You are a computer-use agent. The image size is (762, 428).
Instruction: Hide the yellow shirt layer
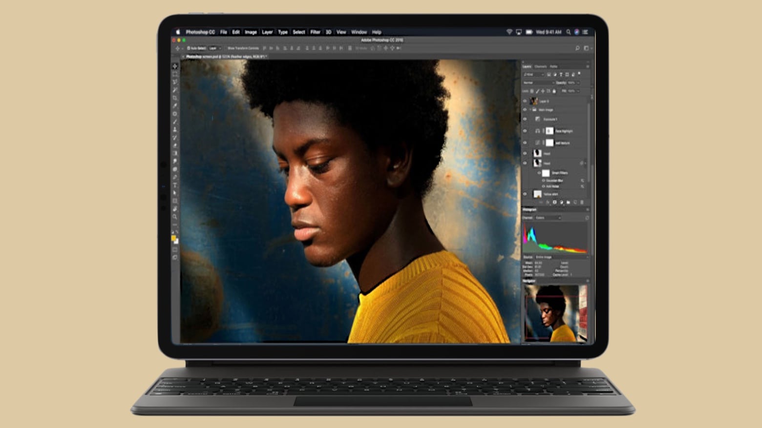tap(525, 193)
